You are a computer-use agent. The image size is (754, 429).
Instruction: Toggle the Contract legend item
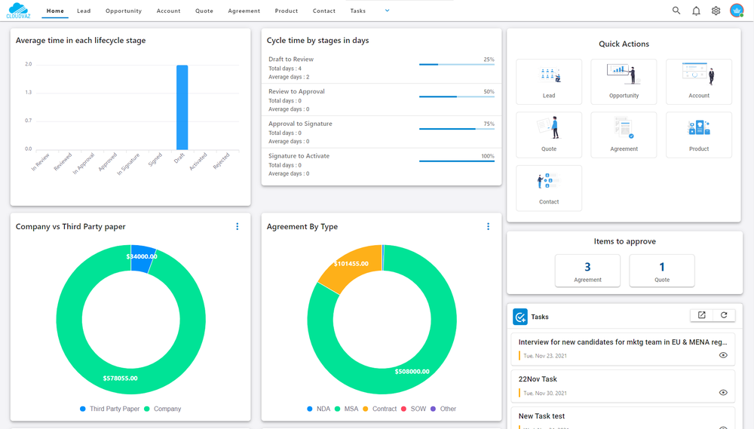coord(379,409)
